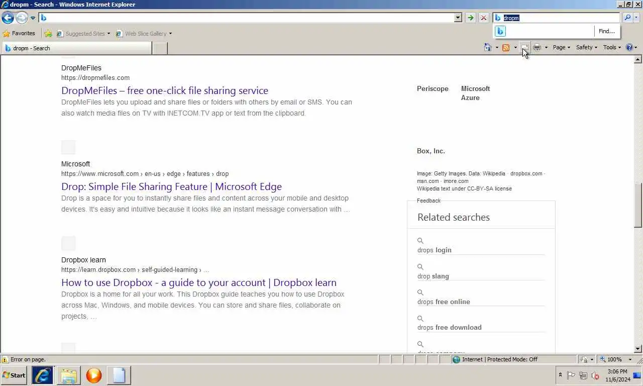Image resolution: width=643 pixels, height=386 pixels.
Task: Click Periscope in related entities
Action: 433,88
